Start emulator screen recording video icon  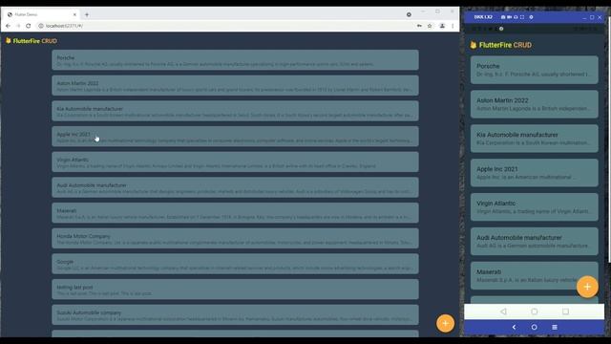(509, 17)
